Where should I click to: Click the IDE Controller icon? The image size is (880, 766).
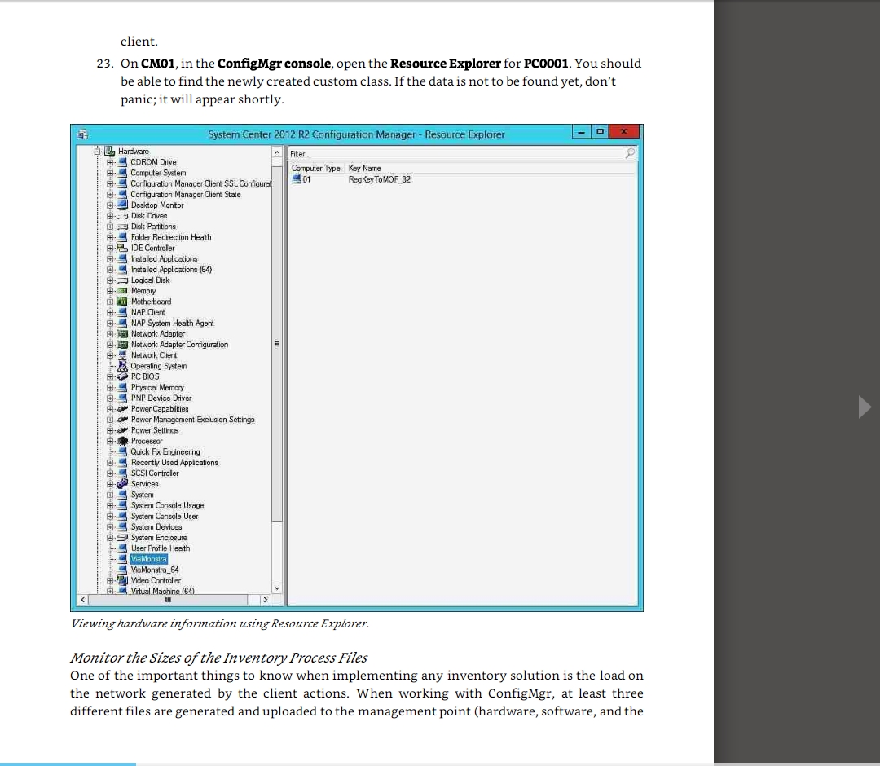[123, 248]
